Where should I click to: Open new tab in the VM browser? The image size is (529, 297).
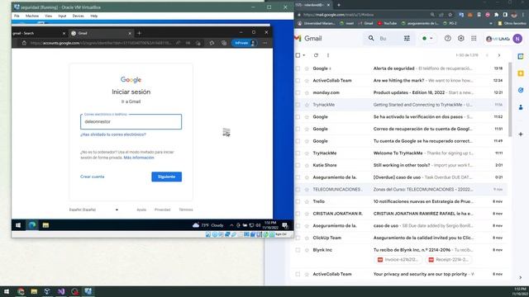coord(139,33)
